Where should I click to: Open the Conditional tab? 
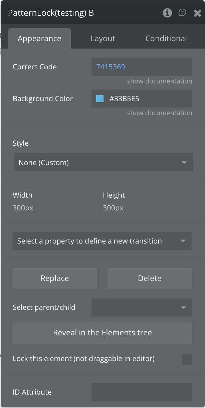coord(166,39)
